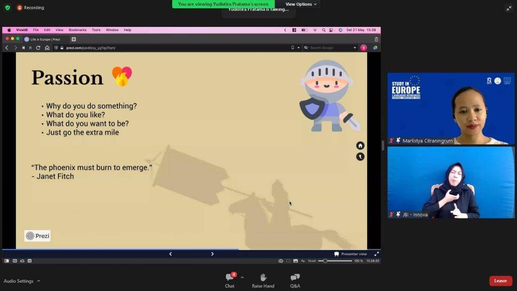
Task: Enter fullscreen in Prezi presenter bar
Action: (x=376, y=254)
